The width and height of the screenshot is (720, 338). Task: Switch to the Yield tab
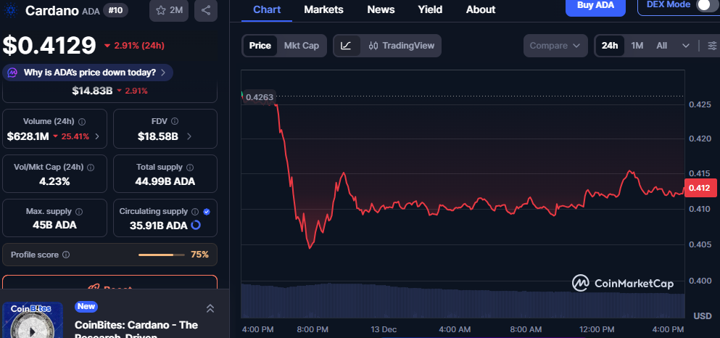[430, 9]
